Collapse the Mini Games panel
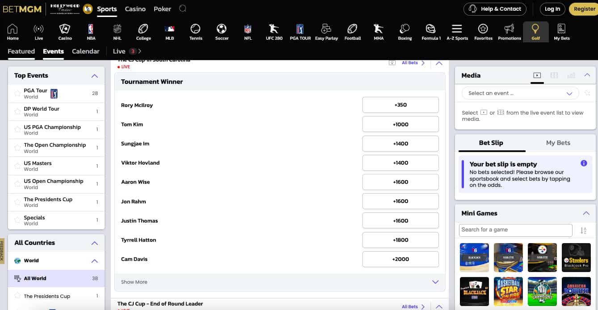 click(586, 213)
